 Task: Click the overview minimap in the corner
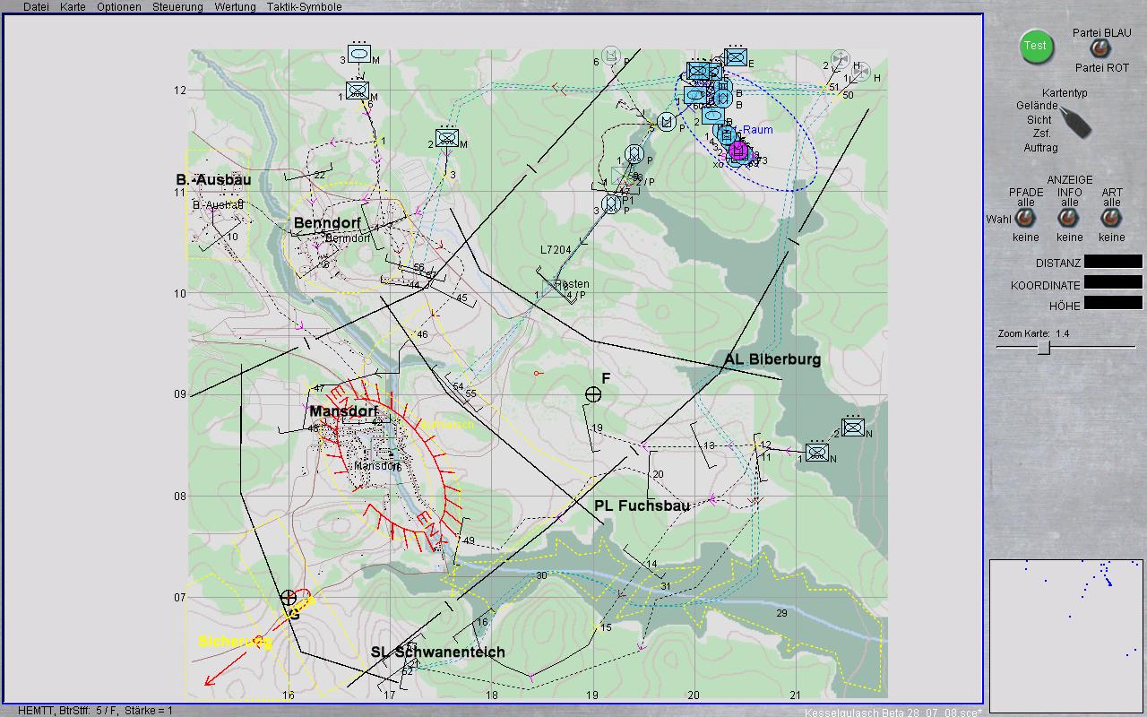click(1065, 631)
